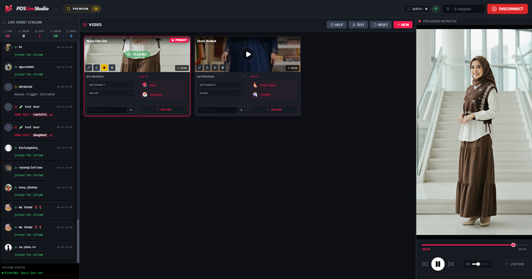Open the PREMIUM menu in the header
The image size is (532, 279).
point(82,9)
